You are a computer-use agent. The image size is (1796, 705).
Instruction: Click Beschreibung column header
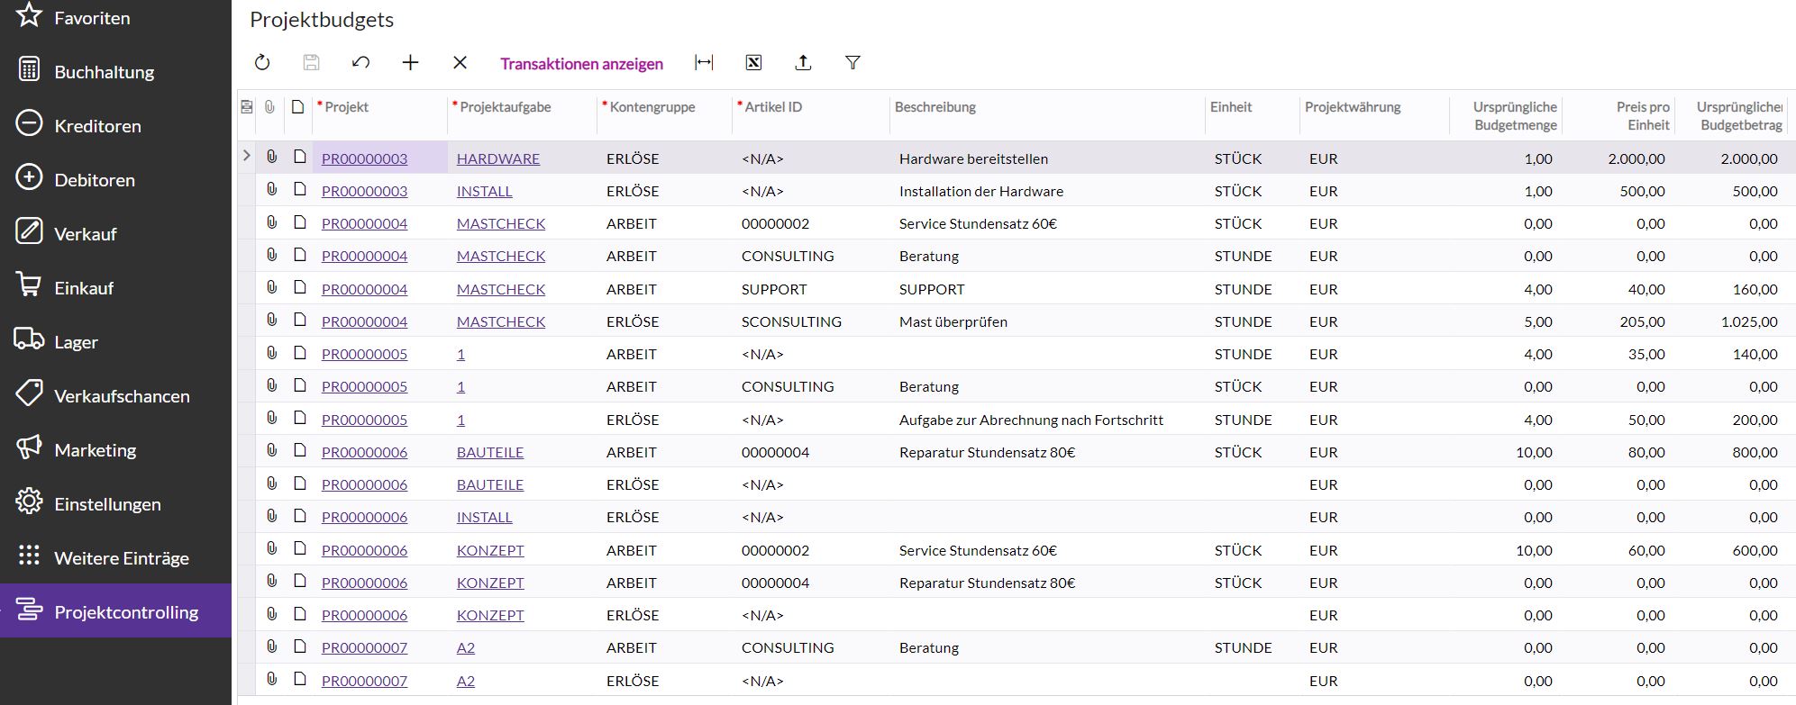(x=935, y=107)
